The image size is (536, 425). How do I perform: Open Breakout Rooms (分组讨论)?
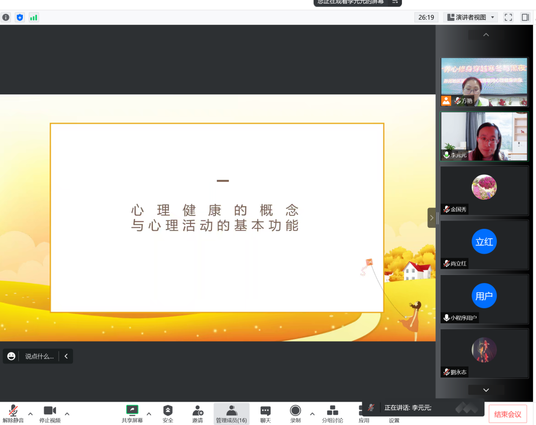[333, 414]
